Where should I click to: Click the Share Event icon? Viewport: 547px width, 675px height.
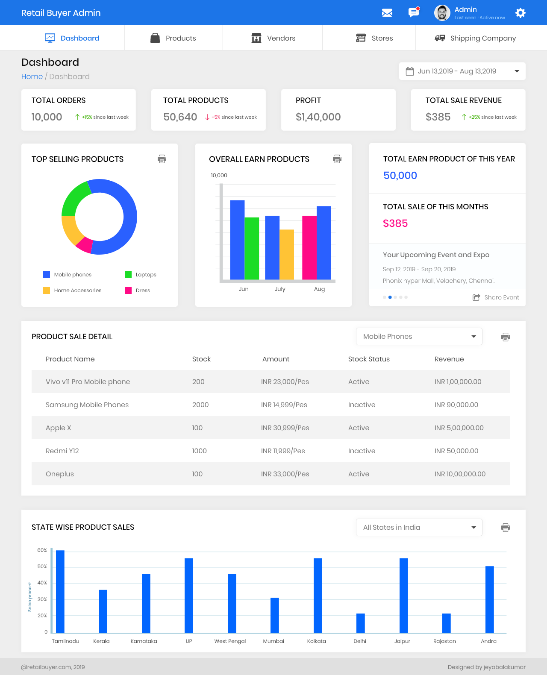[x=476, y=297]
